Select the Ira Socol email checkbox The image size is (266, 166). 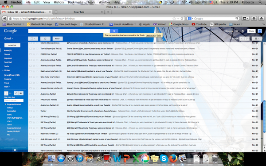pyautogui.click(x=31, y=134)
